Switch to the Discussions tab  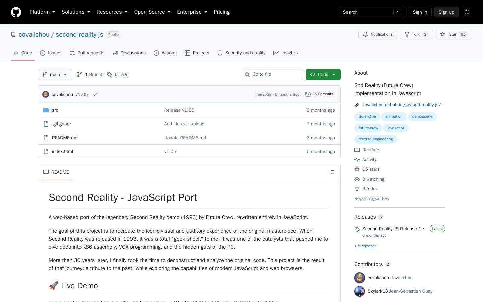129,53
